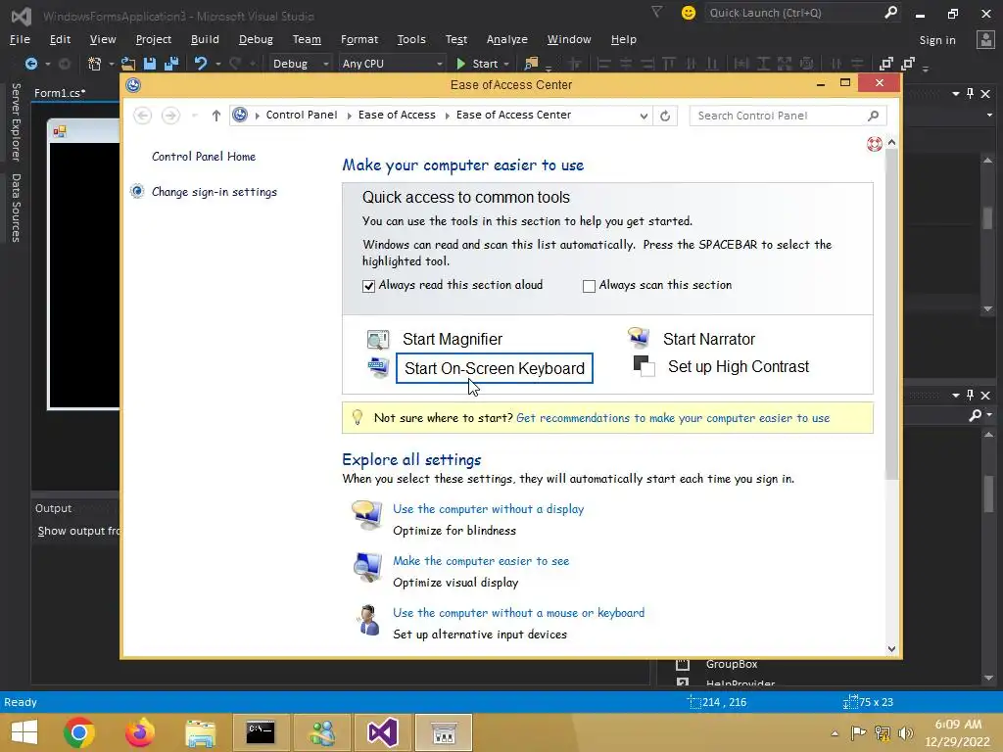Image resolution: width=1003 pixels, height=752 pixels.
Task: Click the Open File folder icon
Action: click(128, 64)
